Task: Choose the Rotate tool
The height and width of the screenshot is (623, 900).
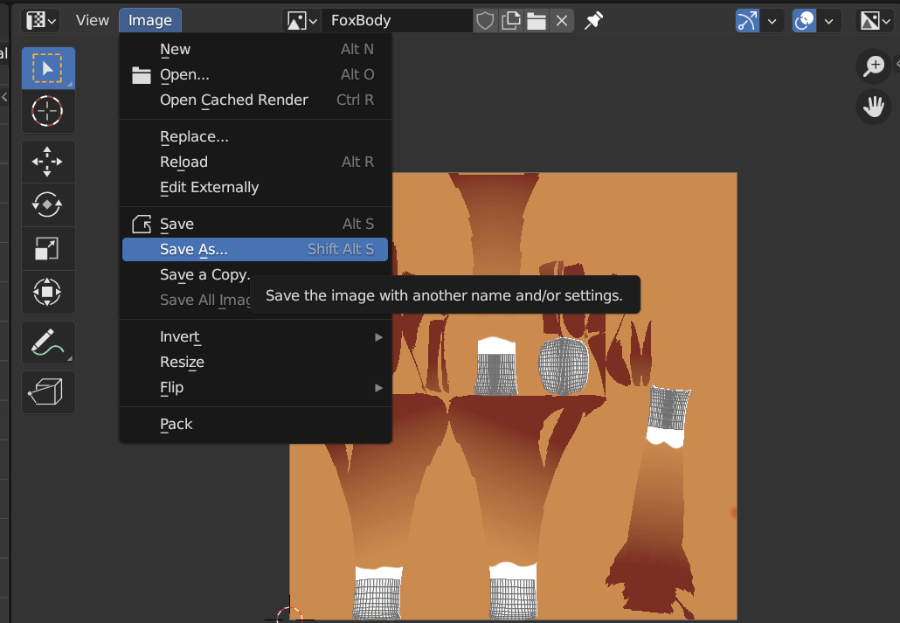Action: [x=48, y=205]
